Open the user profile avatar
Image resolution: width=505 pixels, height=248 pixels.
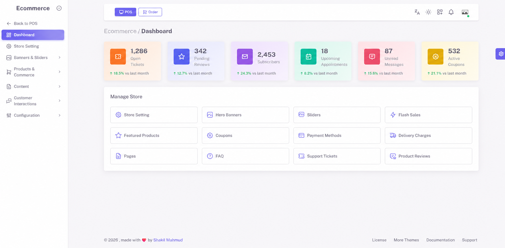(465, 12)
